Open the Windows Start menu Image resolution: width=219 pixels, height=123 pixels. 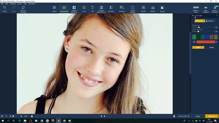click(3, 121)
